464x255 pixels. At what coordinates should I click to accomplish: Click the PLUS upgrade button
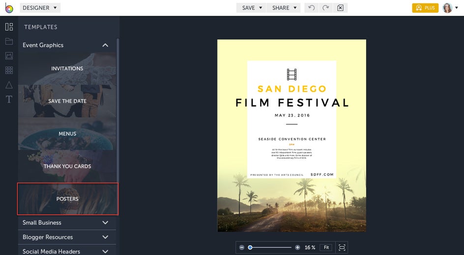[x=425, y=8]
